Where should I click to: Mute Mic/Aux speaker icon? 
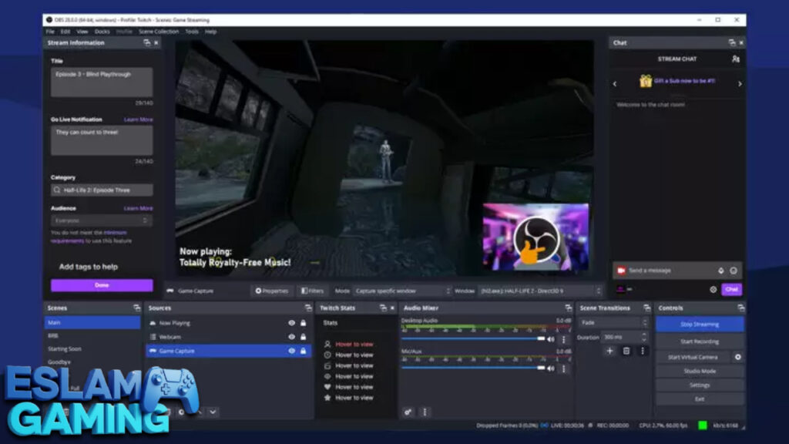pos(551,368)
